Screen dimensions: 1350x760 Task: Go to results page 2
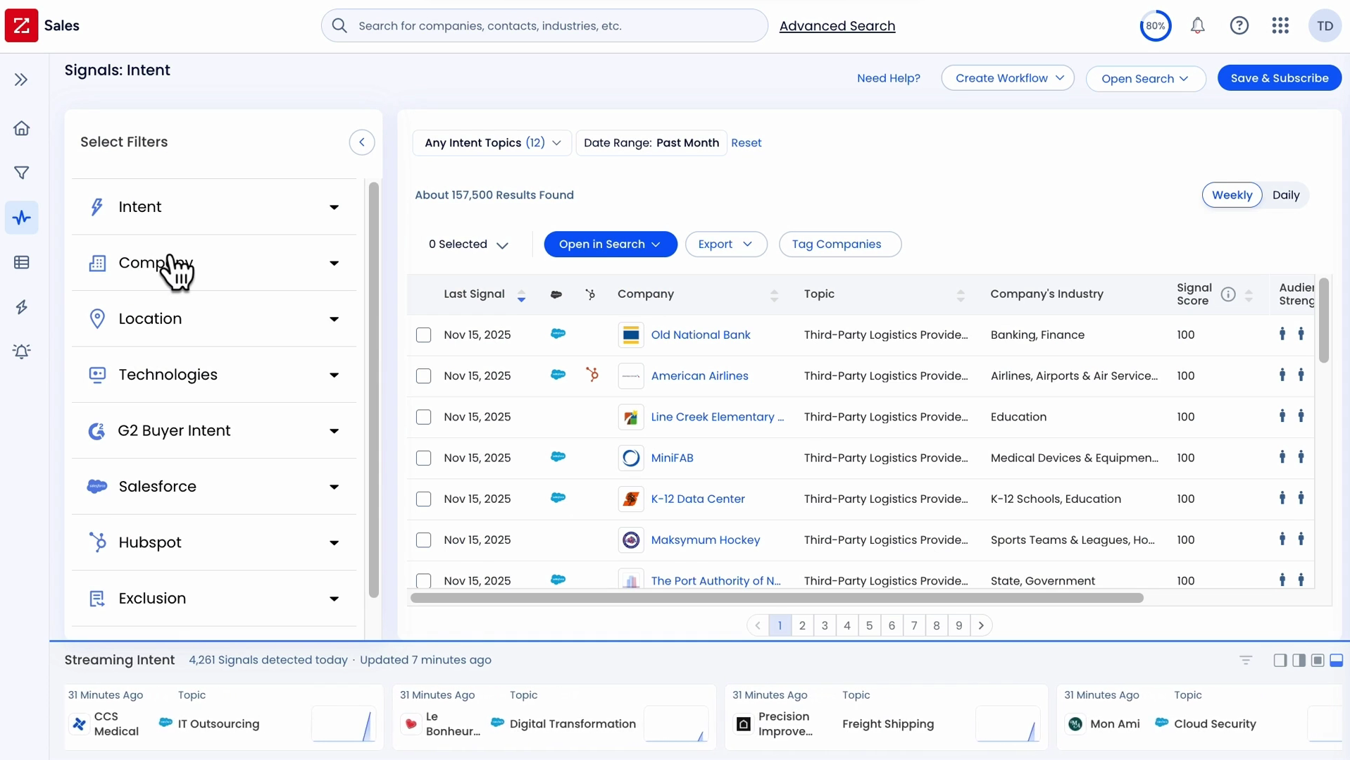click(802, 625)
